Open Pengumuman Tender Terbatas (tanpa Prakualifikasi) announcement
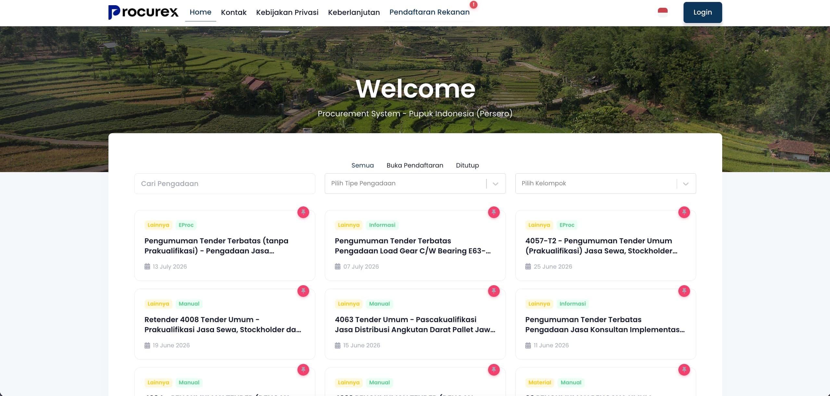Image resolution: width=830 pixels, height=396 pixels. [216, 246]
